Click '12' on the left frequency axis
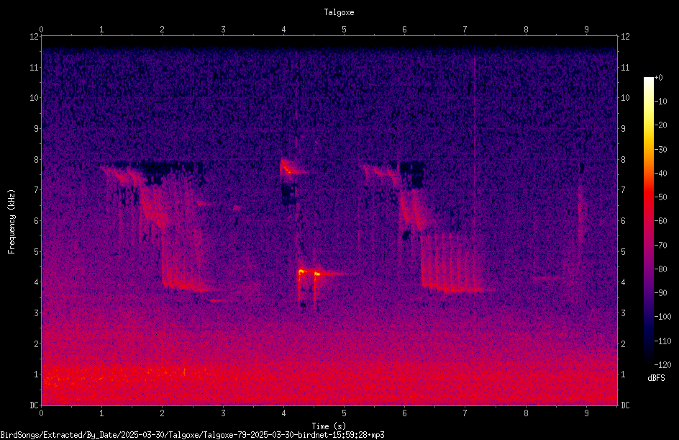The height and width of the screenshot is (440, 679). click(x=34, y=37)
